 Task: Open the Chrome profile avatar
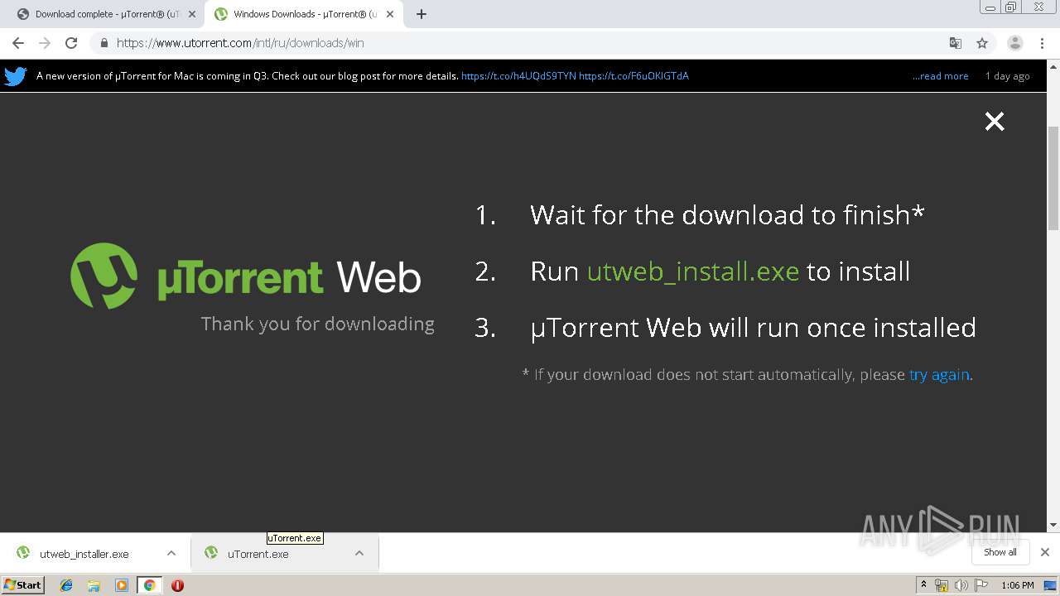pos(1014,43)
